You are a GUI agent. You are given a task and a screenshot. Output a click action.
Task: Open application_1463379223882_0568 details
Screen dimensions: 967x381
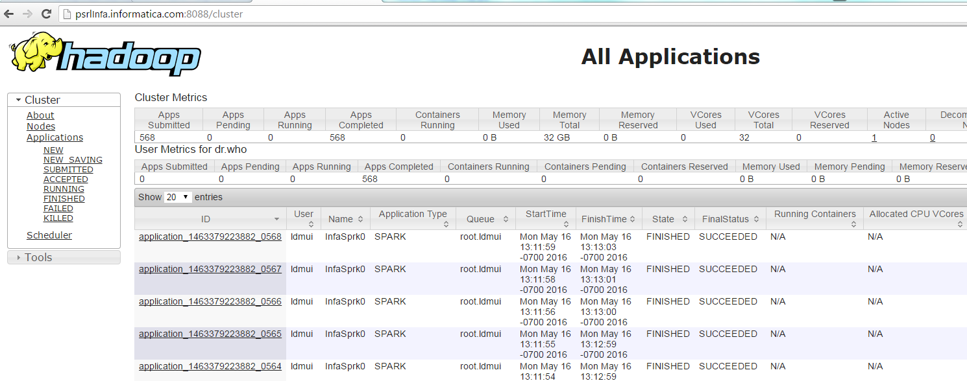[210, 237]
